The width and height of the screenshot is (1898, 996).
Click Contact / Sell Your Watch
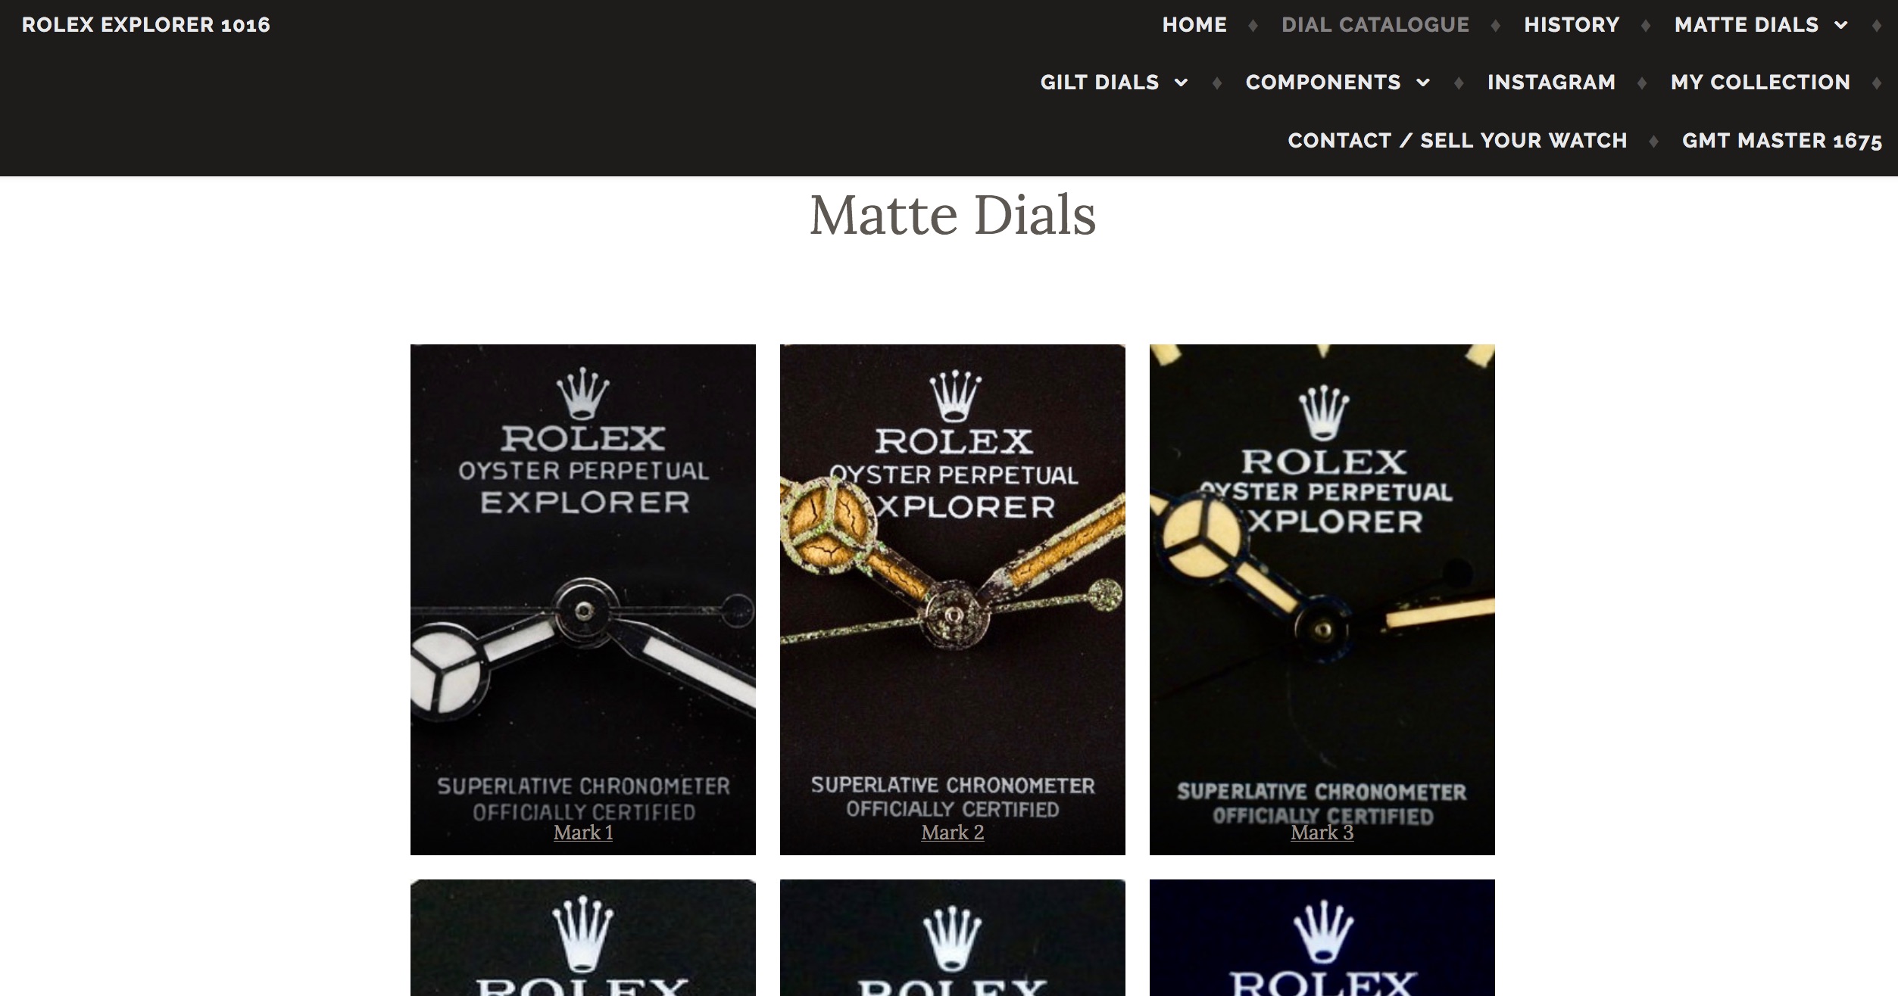pos(1457,141)
